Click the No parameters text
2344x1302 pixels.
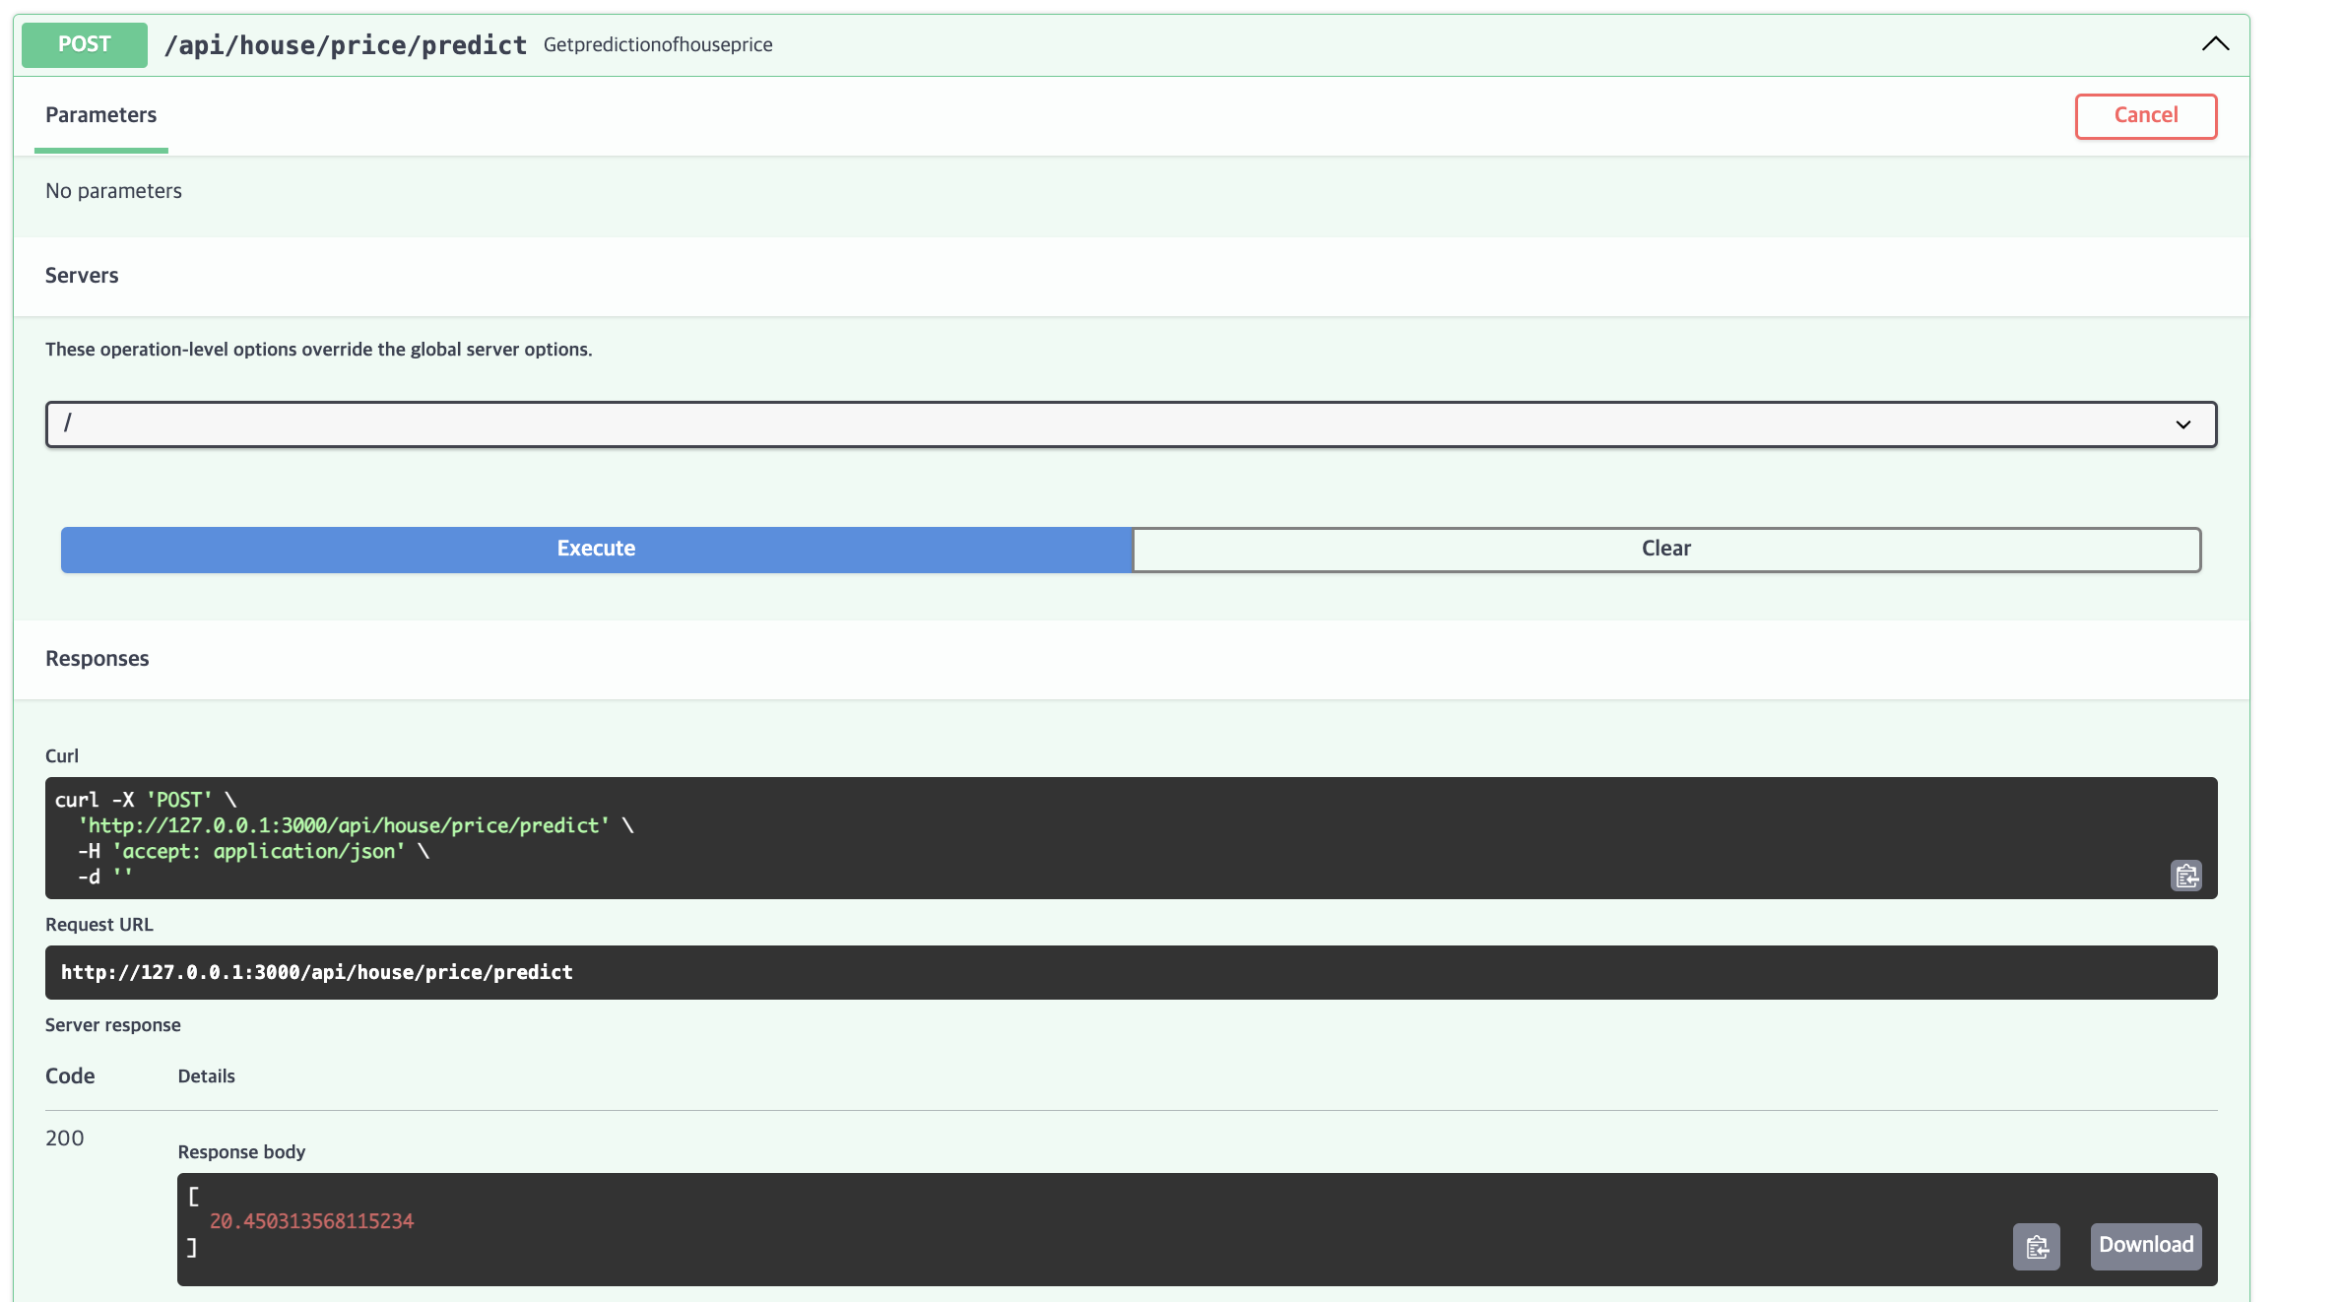coord(113,191)
